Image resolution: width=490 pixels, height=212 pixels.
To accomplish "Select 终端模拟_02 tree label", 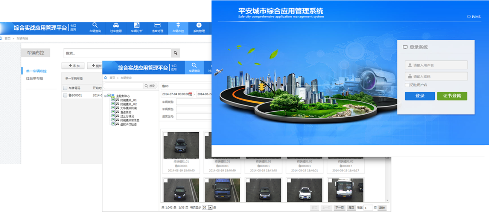I will point(128,104).
